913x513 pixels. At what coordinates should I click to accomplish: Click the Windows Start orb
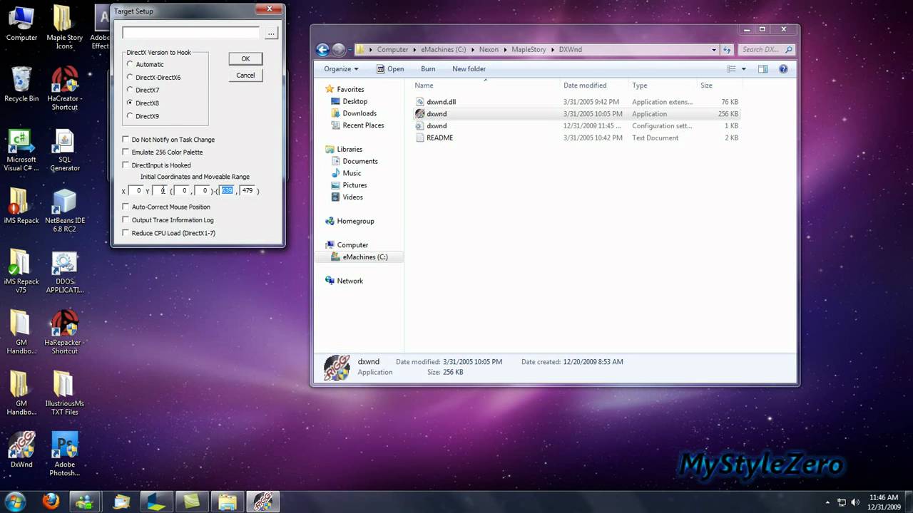[x=15, y=501]
